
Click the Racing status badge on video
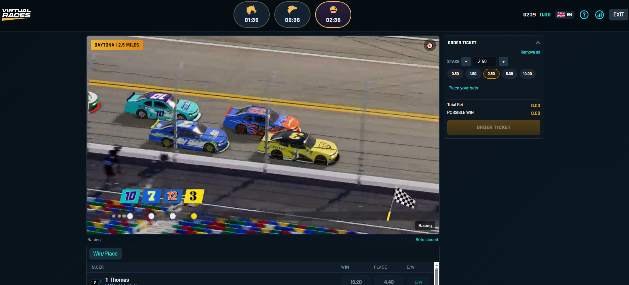pos(425,226)
